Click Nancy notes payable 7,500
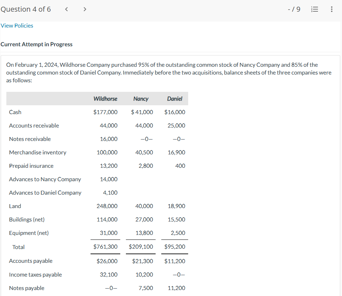This screenshot has width=342, height=296. point(146,288)
